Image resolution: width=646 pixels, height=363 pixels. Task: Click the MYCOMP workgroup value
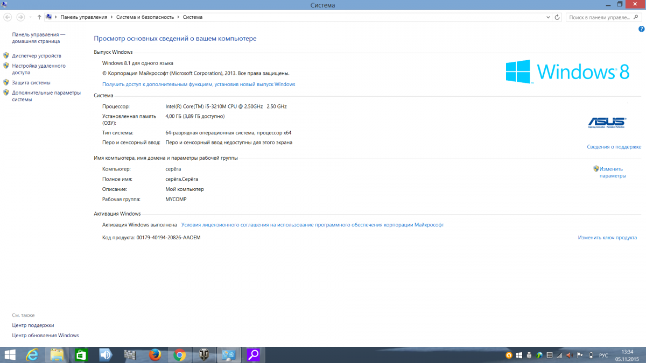click(x=176, y=200)
